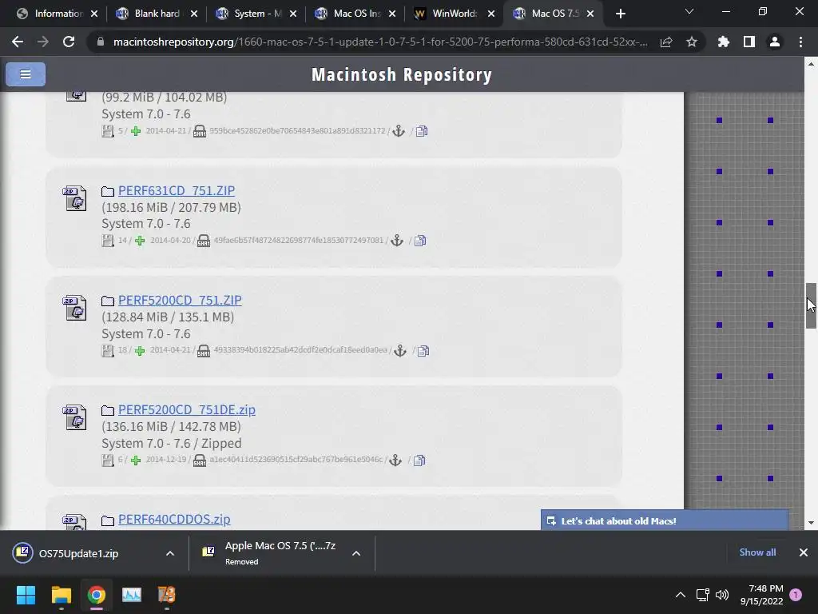Open the hamburger menu button
This screenshot has height=614, width=818.
(x=25, y=74)
